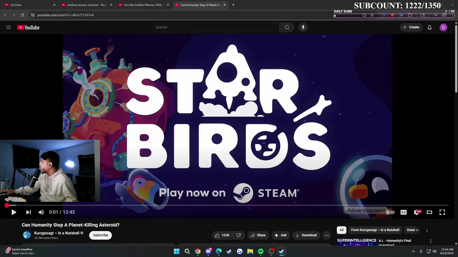Go back in browser history

tap(5, 15)
